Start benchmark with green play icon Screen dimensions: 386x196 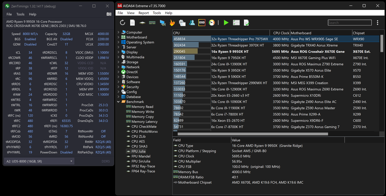226,23
